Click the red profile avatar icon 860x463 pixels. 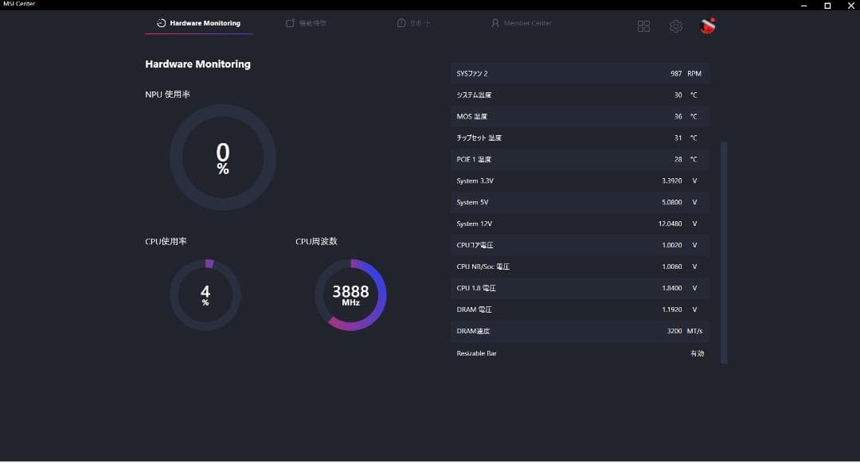(707, 25)
